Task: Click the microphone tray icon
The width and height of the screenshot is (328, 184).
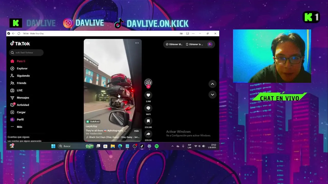Action: pos(183,146)
